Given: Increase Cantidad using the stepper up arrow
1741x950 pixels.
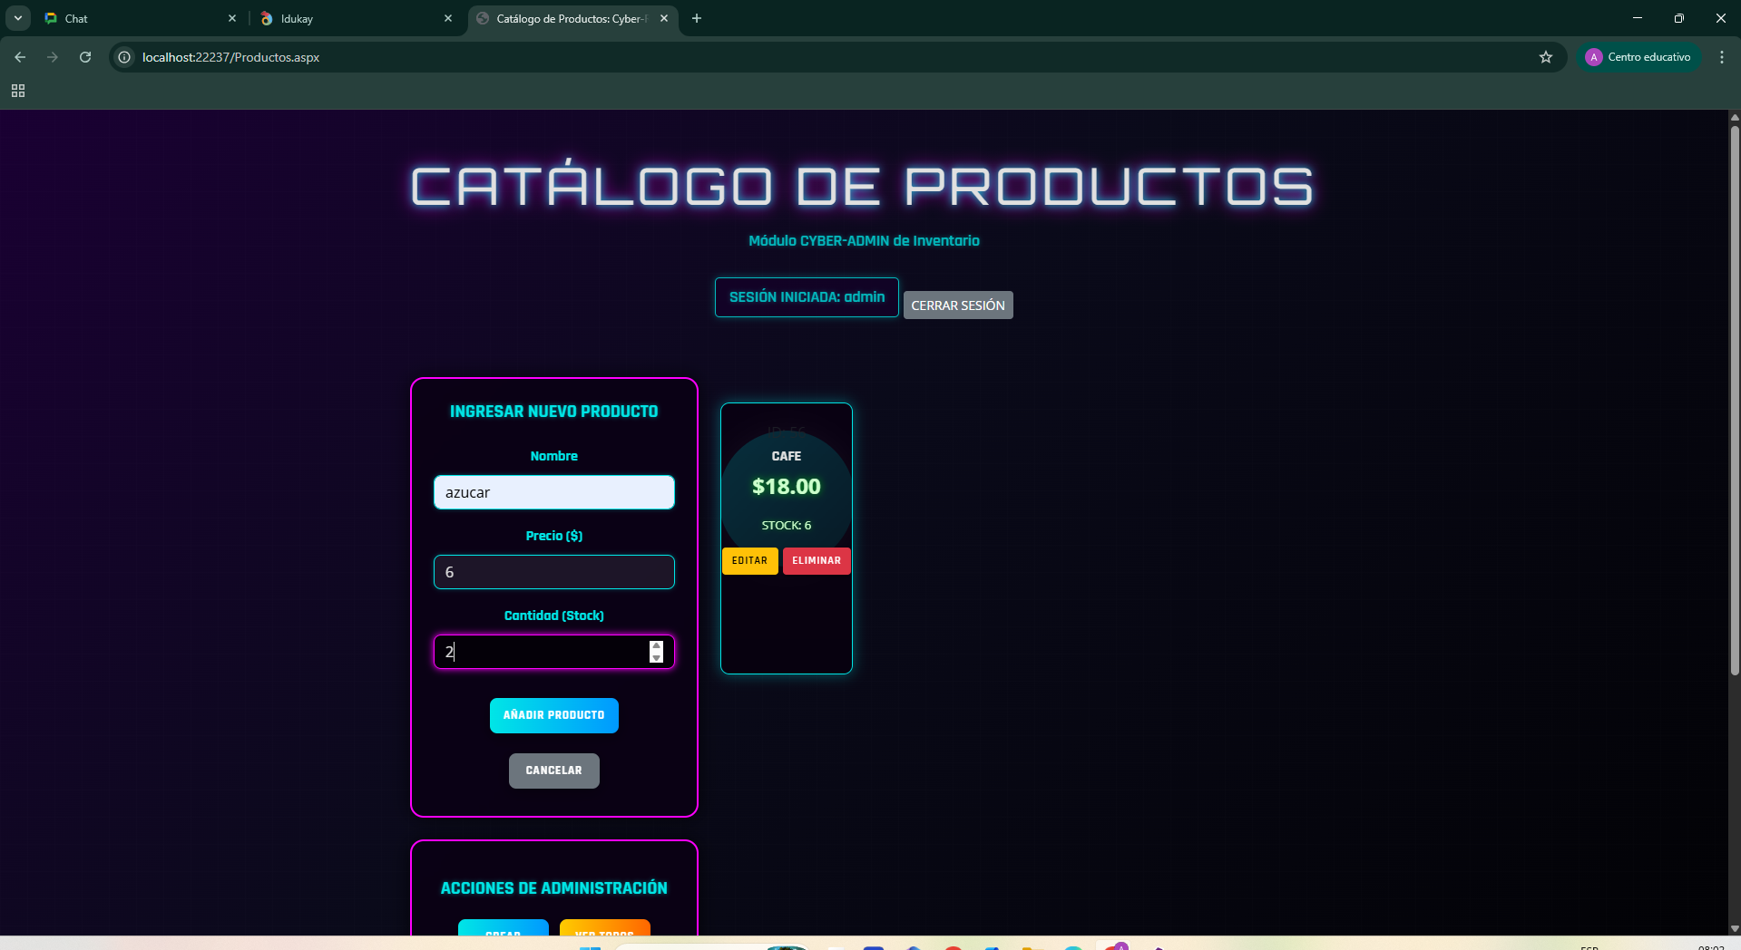Looking at the screenshot, I should click(x=656, y=646).
